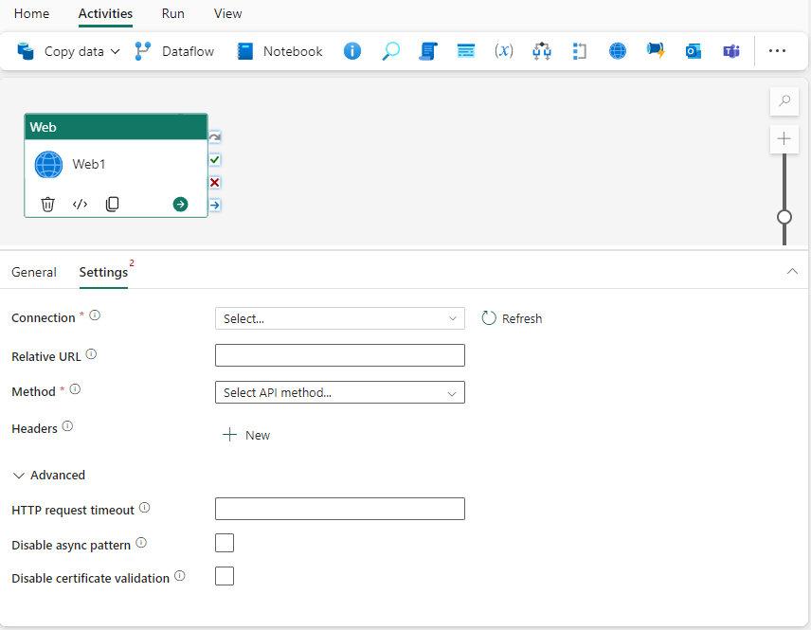The height and width of the screenshot is (630, 811).
Task: Add a Notebook activity
Action: click(279, 51)
